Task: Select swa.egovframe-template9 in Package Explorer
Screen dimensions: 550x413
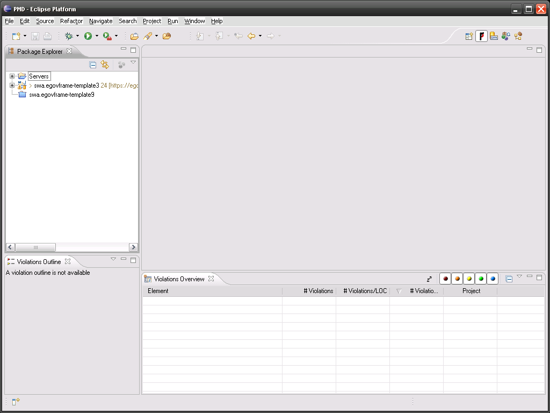Action: (x=61, y=95)
